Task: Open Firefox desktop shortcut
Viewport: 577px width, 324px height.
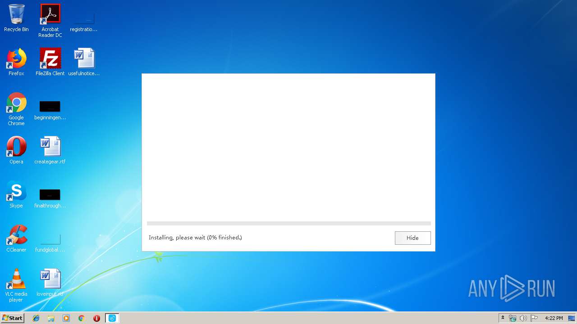Action: coord(16,62)
